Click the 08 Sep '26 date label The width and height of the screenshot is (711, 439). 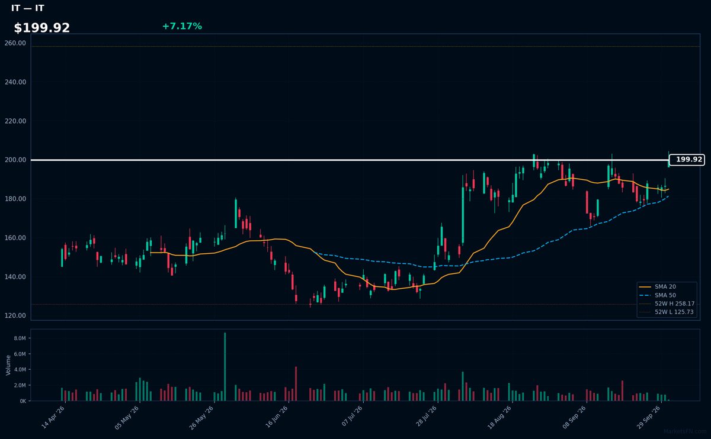click(x=574, y=417)
